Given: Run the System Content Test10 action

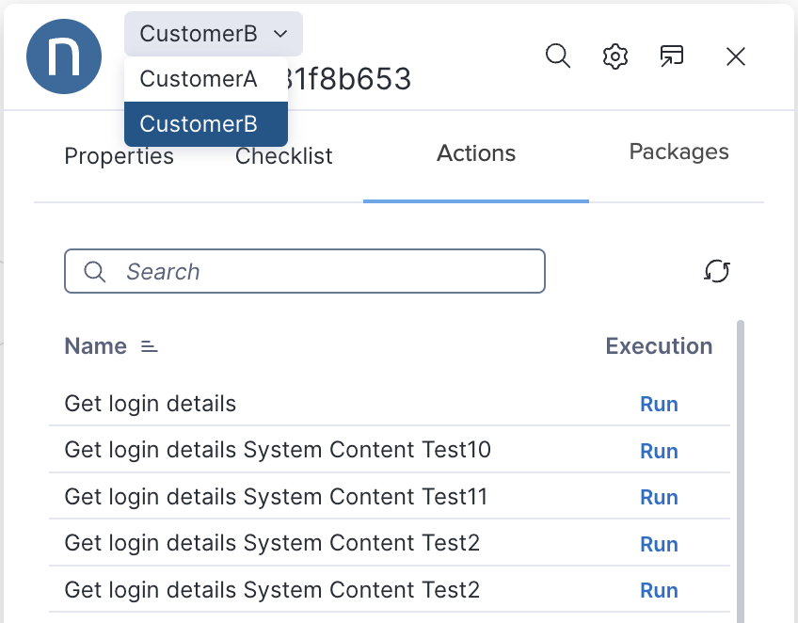Looking at the screenshot, I should [659, 451].
